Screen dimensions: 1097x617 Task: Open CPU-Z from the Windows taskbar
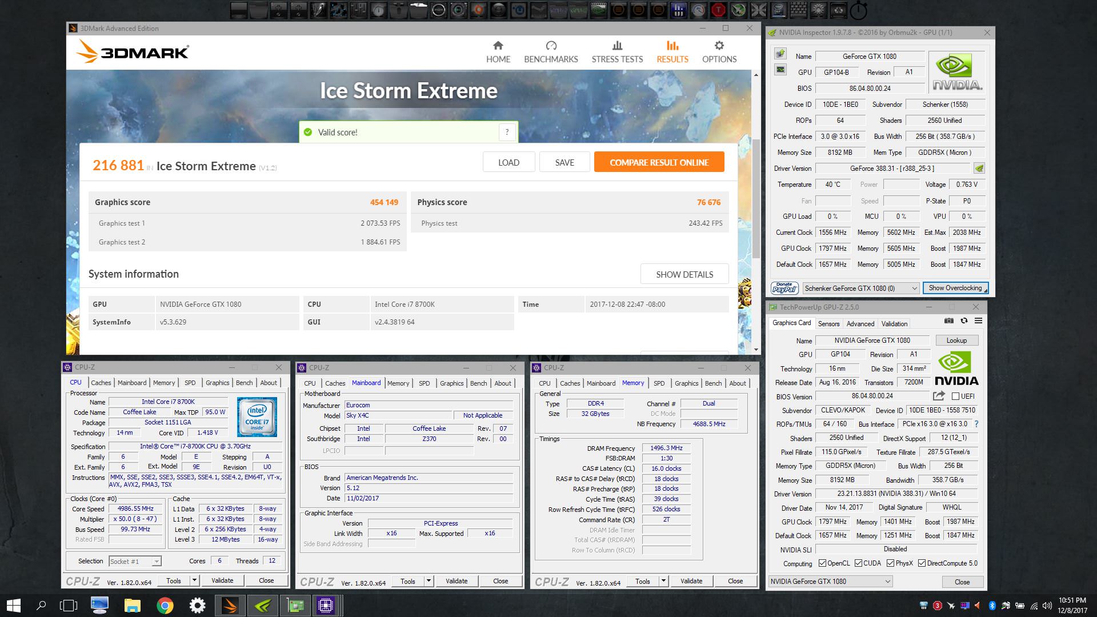click(x=326, y=605)
